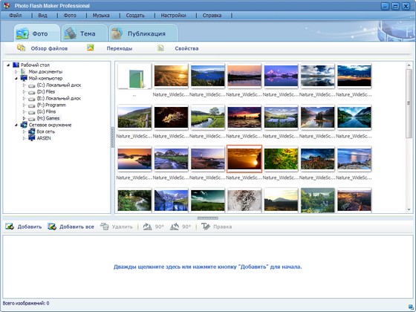Click the Добавить все add all icon
The width and height of the screenshot is (416, 312).
(x=52, y=227)
